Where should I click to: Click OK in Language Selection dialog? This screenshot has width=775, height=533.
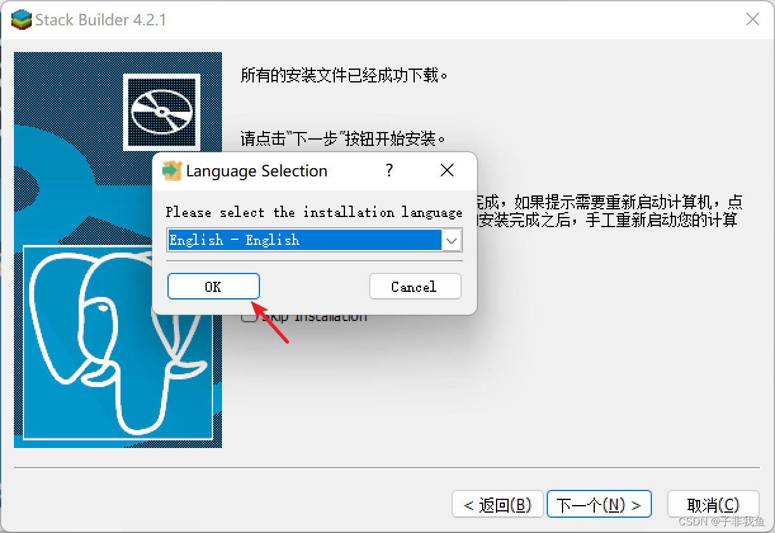tap(214, 286)
